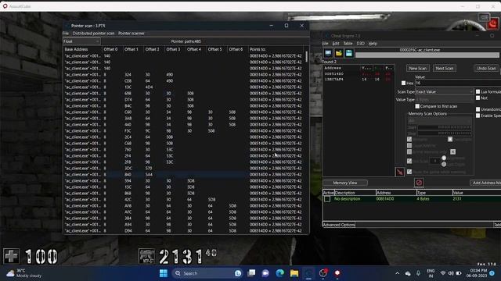Click the Add Address Manually button
The width and height of the screenshot is (501, 281).
[x=485, y=183]
